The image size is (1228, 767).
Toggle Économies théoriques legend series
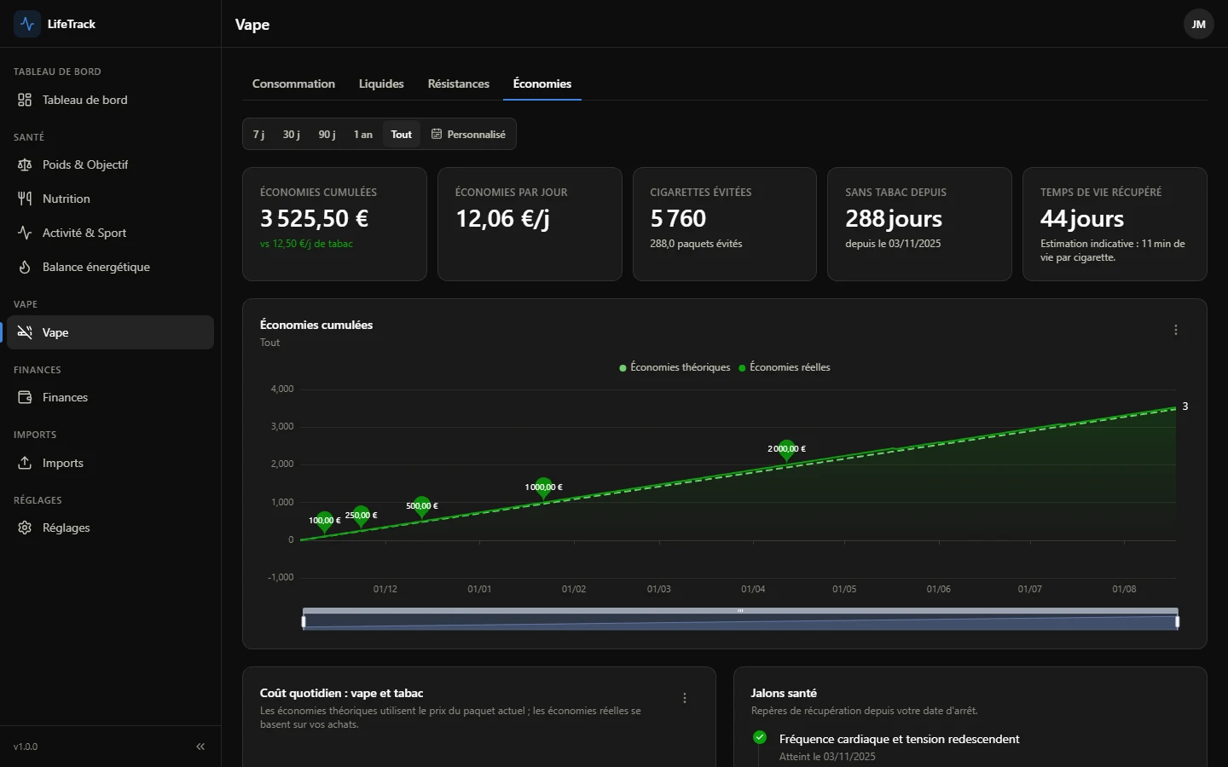pyautogui.click(x=675, y=367)
